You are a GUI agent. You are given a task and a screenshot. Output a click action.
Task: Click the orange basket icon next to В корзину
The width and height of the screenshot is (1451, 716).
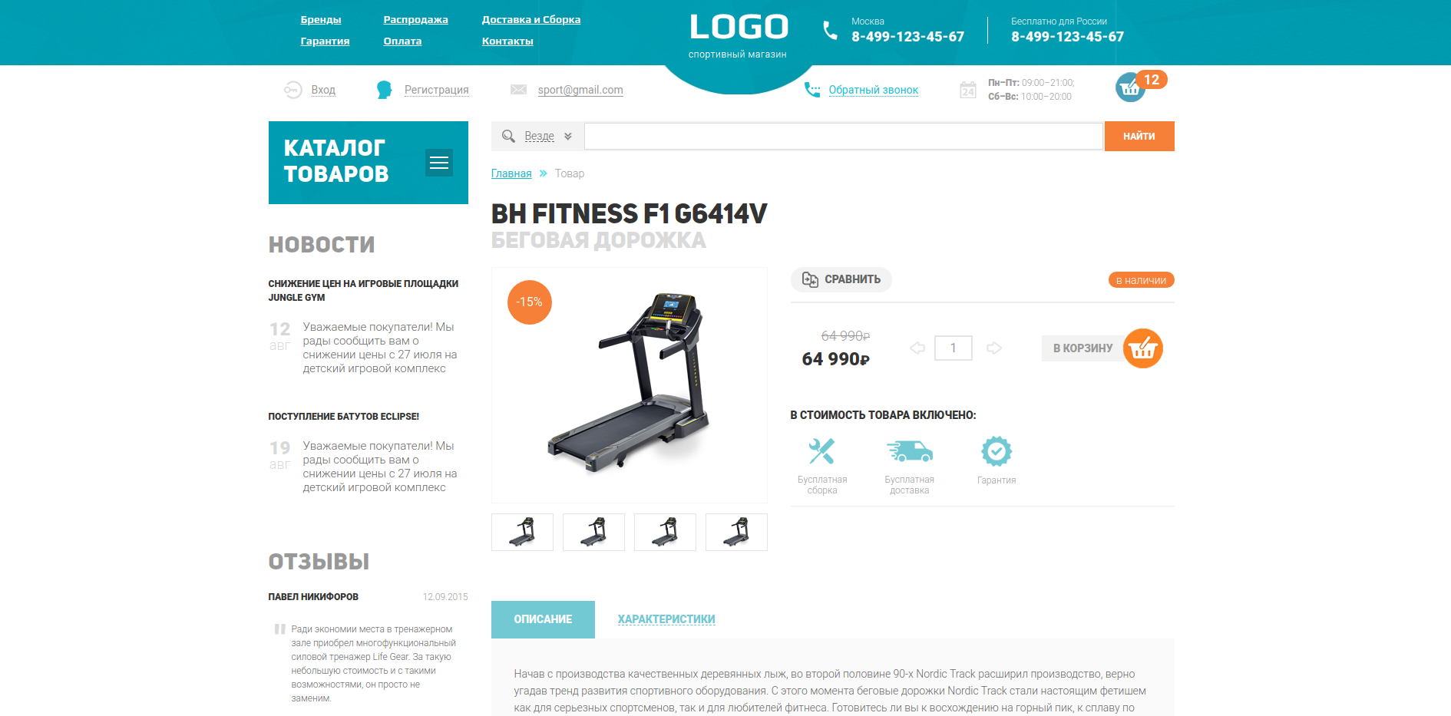point(1143,348)
